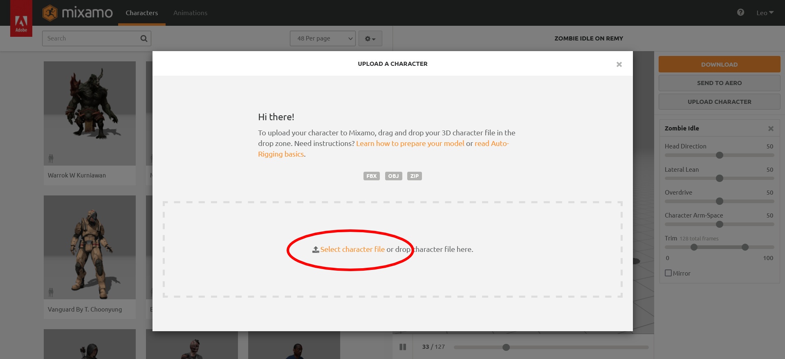Click the Send to Aero button
Viewport: 785px width, 359px height.
click(719, 83)
